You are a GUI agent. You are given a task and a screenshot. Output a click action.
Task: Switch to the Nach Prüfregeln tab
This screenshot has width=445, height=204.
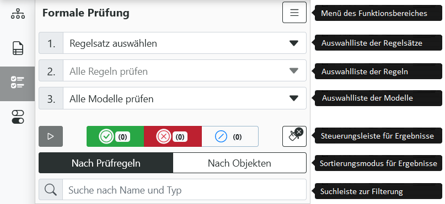[x=106, y=163]
